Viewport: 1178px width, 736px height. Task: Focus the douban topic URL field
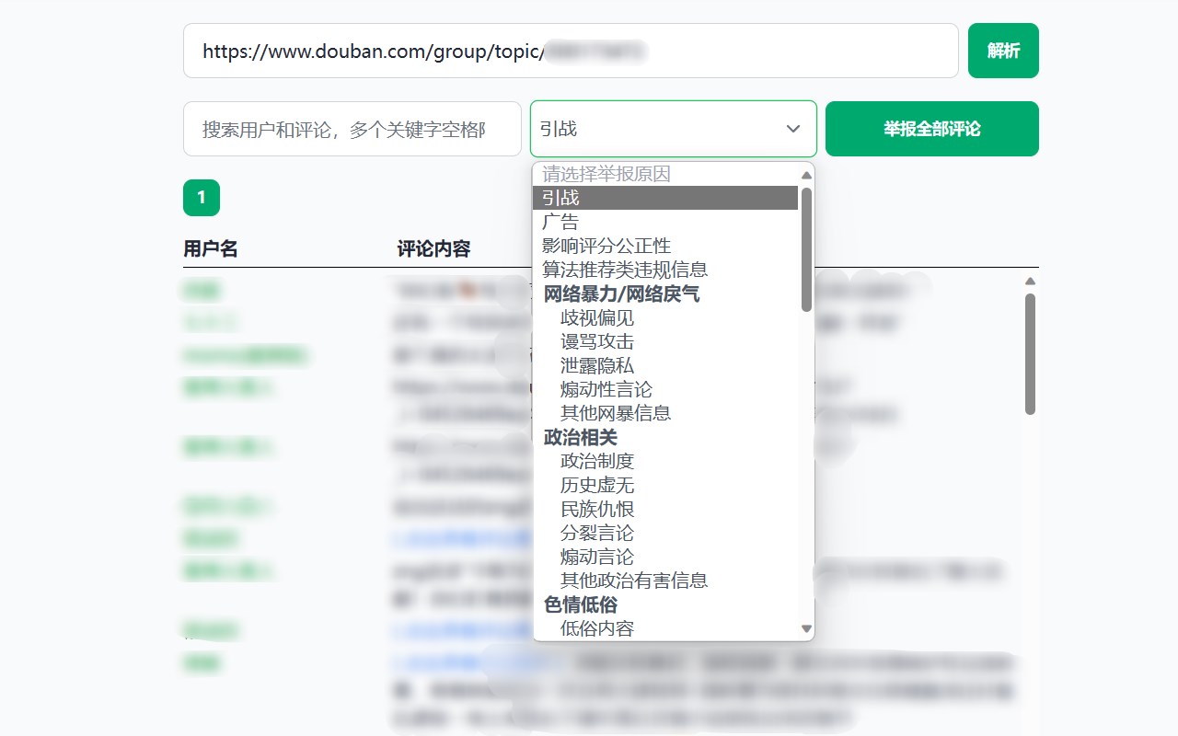pos(571,51)
